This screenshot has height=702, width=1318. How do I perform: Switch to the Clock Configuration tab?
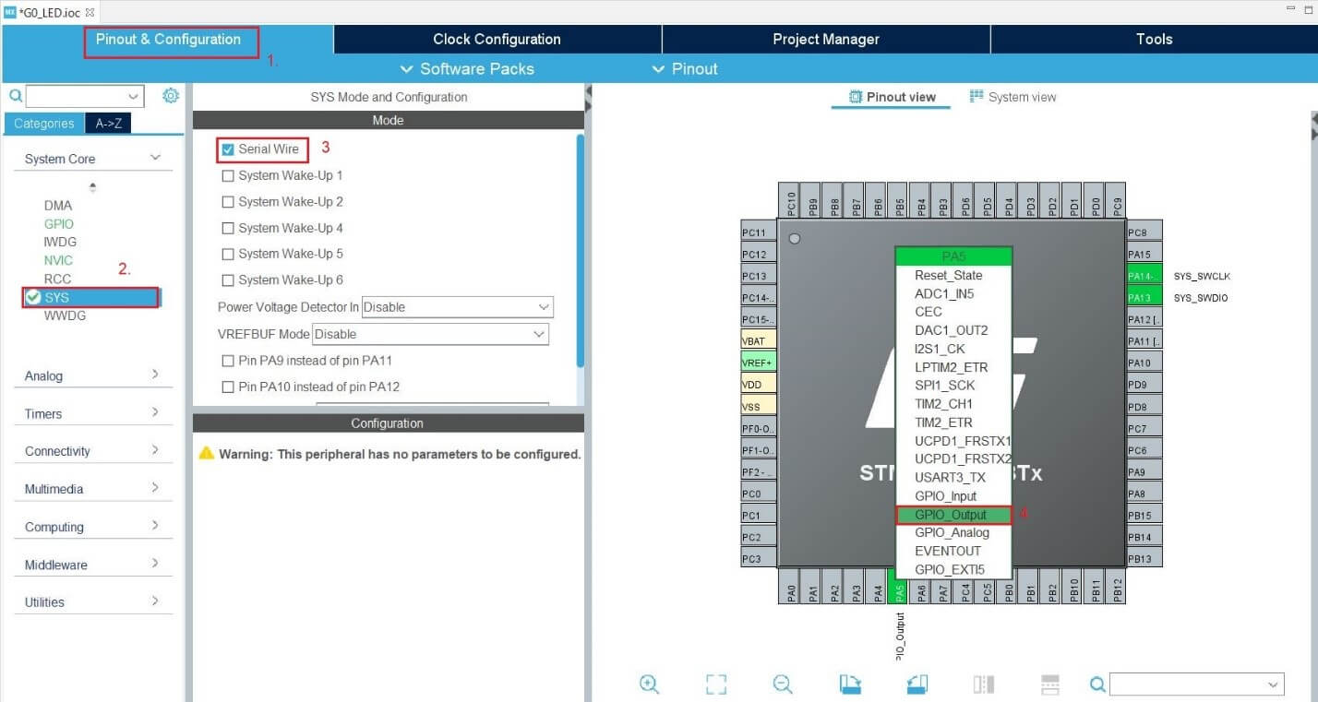(x=497, y=39)
